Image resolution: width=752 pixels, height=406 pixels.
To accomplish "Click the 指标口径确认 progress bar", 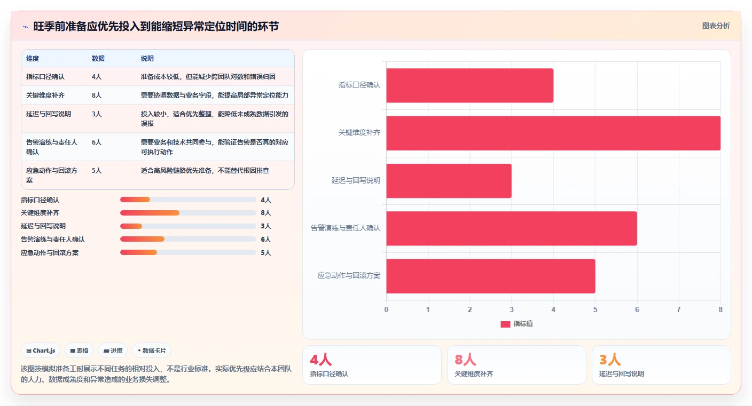I will click(x=188, y=200).
